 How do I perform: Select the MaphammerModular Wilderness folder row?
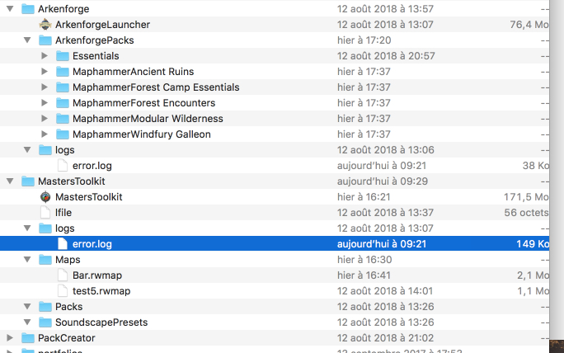click(x=147, y=119)
